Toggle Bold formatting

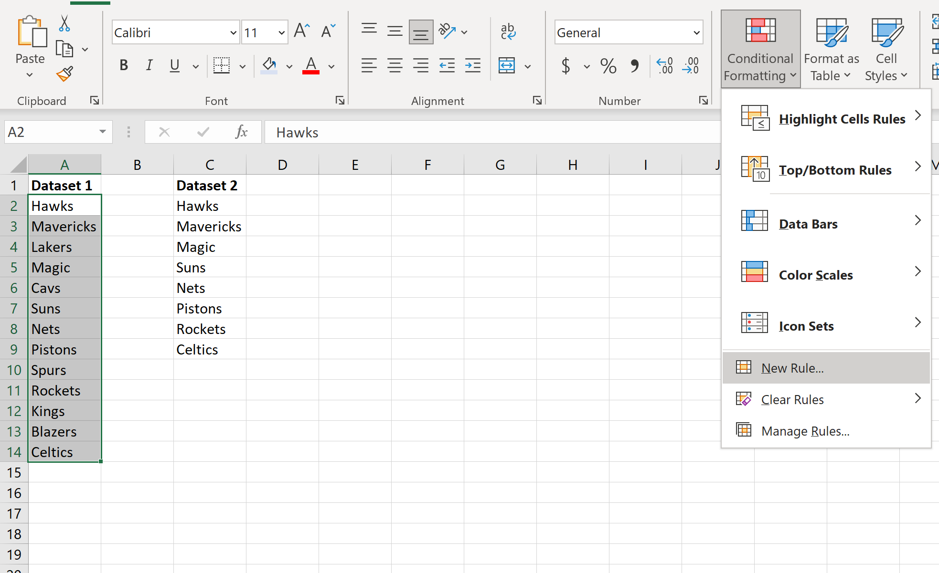pos(124,65)
